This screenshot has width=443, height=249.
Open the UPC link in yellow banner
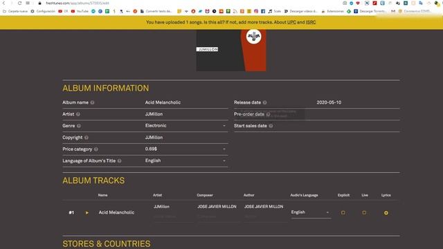click(291, 22)
